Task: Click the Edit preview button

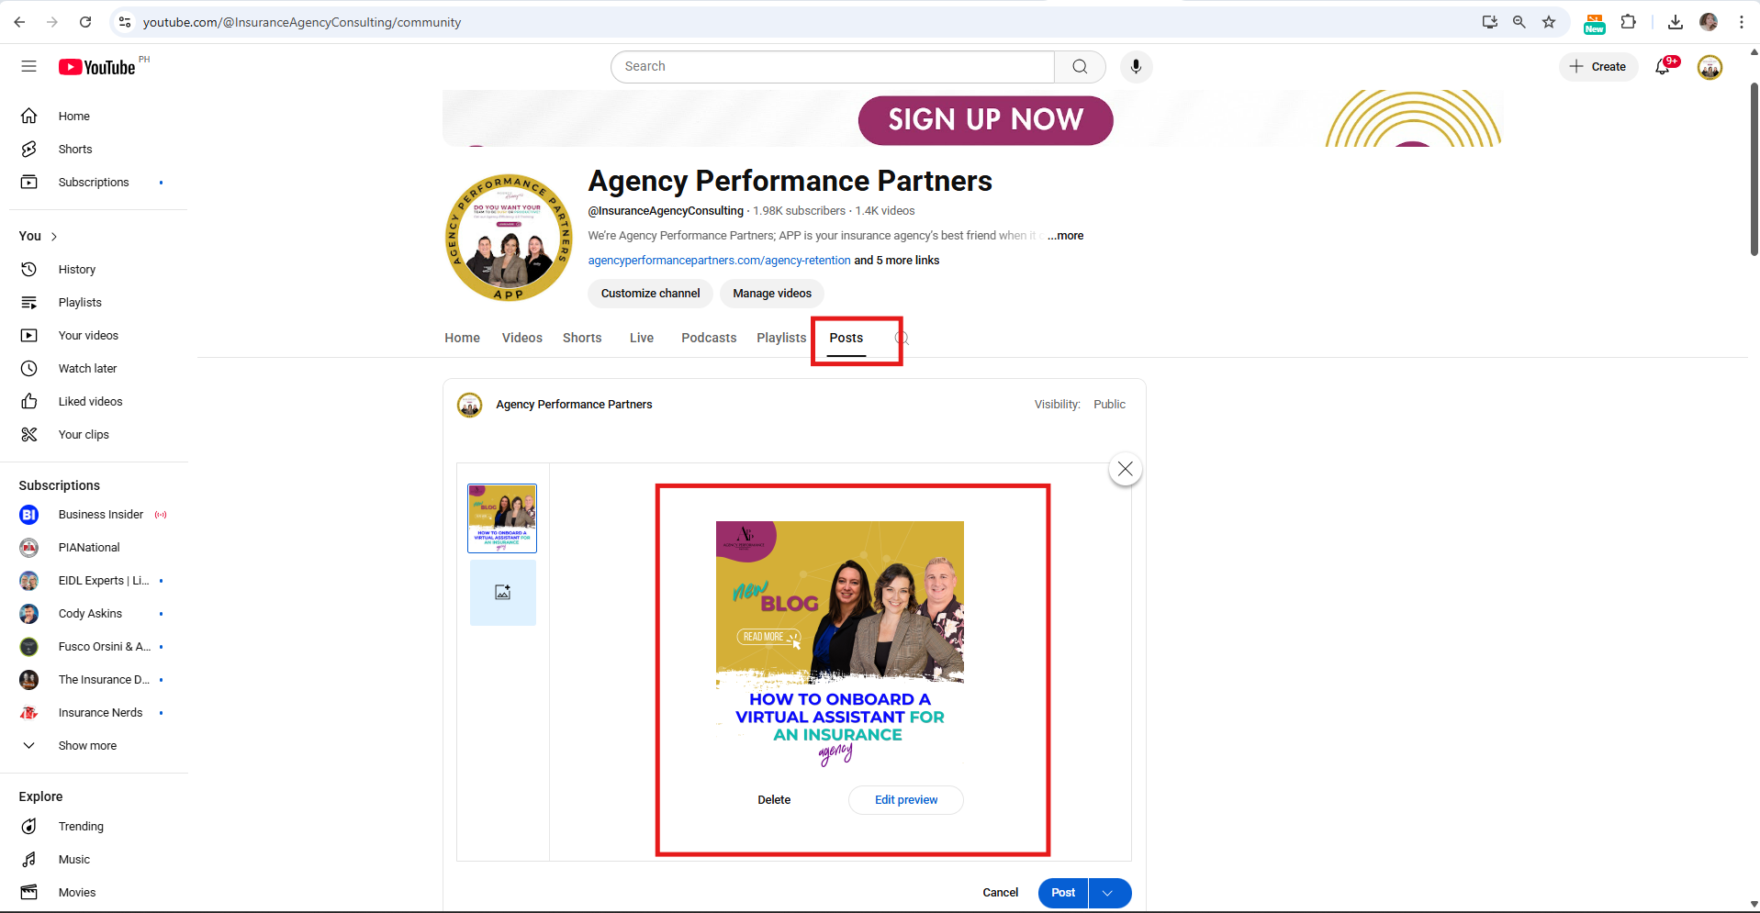Action: [x=906, y=800]
